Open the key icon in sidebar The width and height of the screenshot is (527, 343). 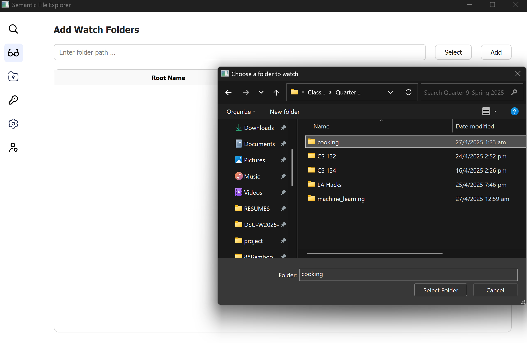pyautogui.click(x=13, y=100)
